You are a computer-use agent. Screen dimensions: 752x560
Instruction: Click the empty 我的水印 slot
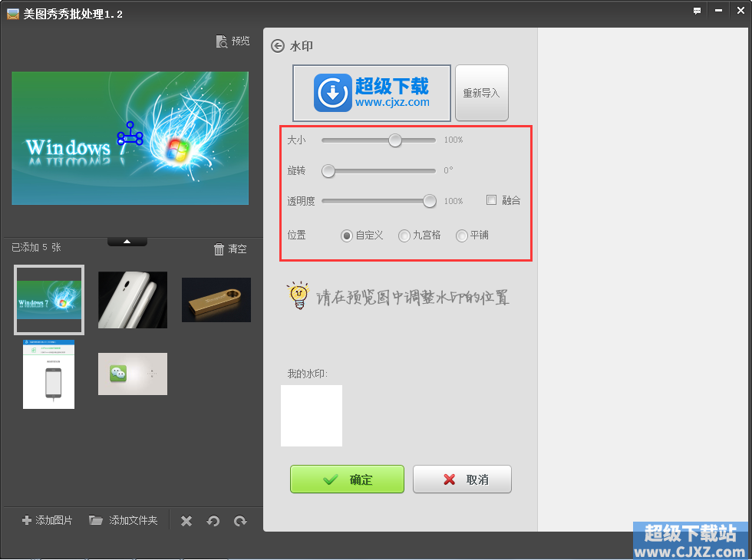point(312,416)
